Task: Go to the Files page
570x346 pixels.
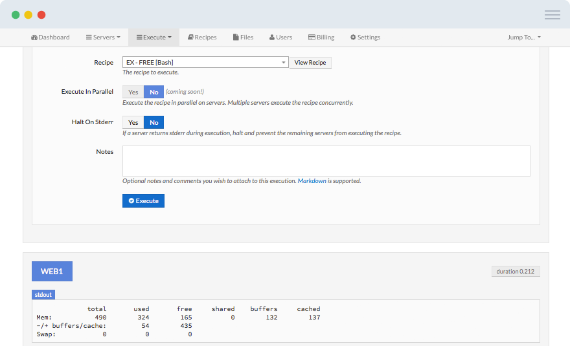Action: (x=243, y=37)
